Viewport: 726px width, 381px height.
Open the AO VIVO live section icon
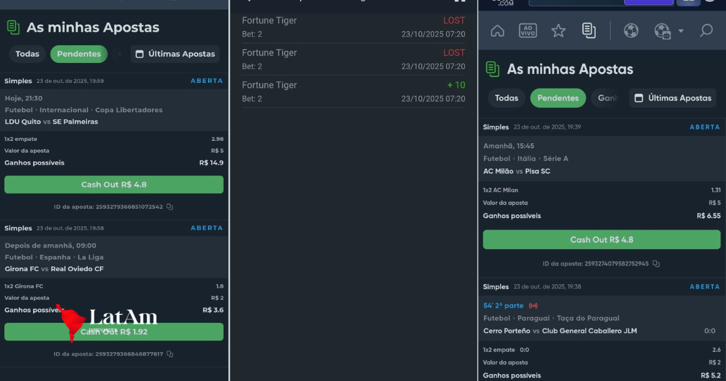[x=528, y=31]
